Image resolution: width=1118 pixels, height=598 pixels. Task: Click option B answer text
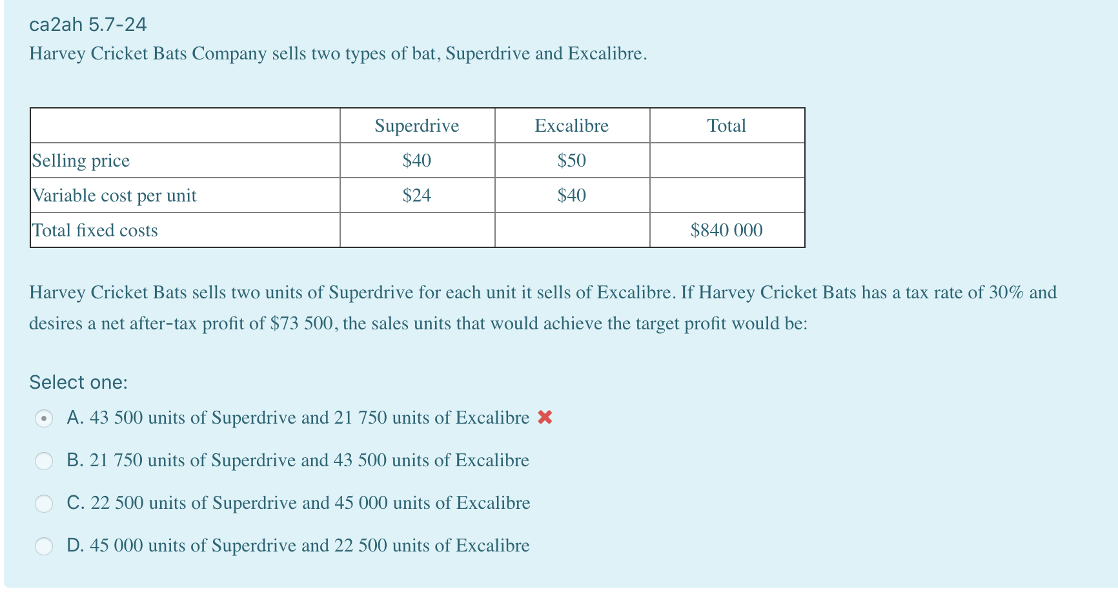click(x=298, y=460)
